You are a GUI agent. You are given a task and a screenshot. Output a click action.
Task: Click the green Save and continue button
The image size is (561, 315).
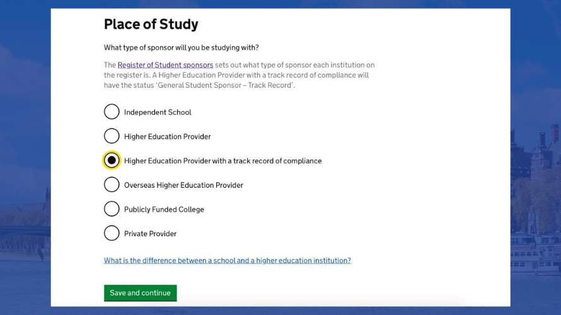click(x=140, y=293)
